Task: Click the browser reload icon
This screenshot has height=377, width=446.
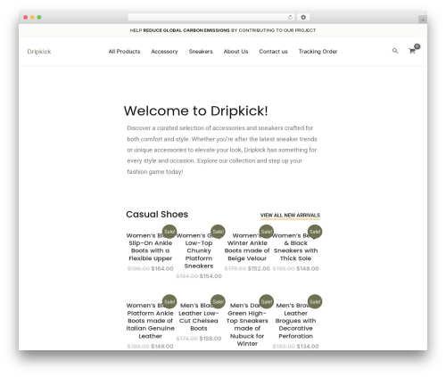Action: (x=290, y=18)
